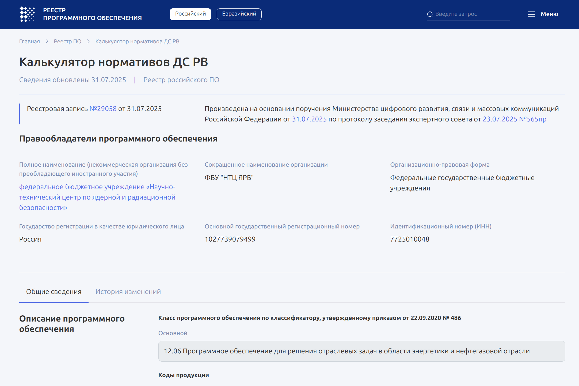Switch to the Евразийский registry
Viewport: 579px width, 386px height.
(239, 14)
